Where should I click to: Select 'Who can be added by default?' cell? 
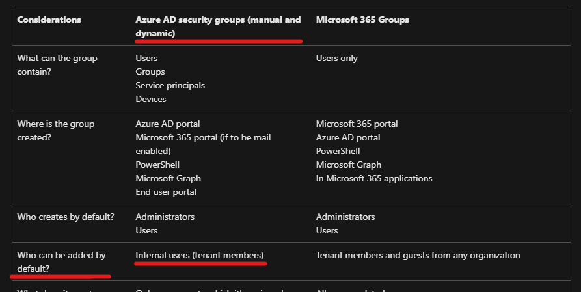click(62, 261)
